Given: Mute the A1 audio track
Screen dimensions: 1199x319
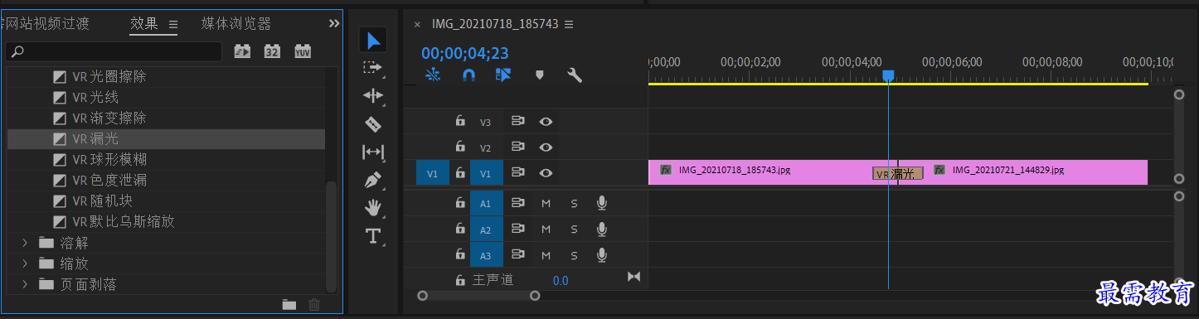Looking at the screenshot, I should pyautogui.click(x=546, y=203).
